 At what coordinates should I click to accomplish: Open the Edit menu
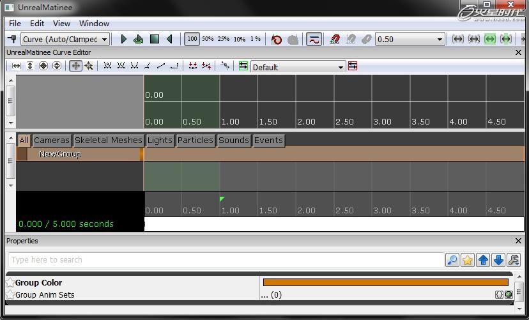pos(37,23)
